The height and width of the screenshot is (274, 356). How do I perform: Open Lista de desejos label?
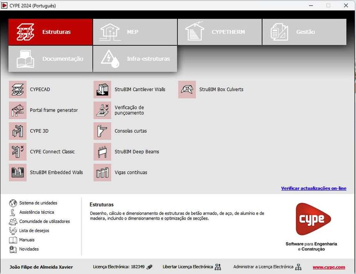pos(34,231)
